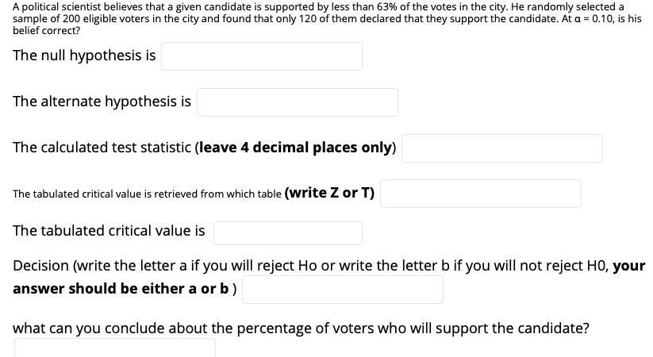Click the label 'The tabulated critical value is'

tap(109, 230)
